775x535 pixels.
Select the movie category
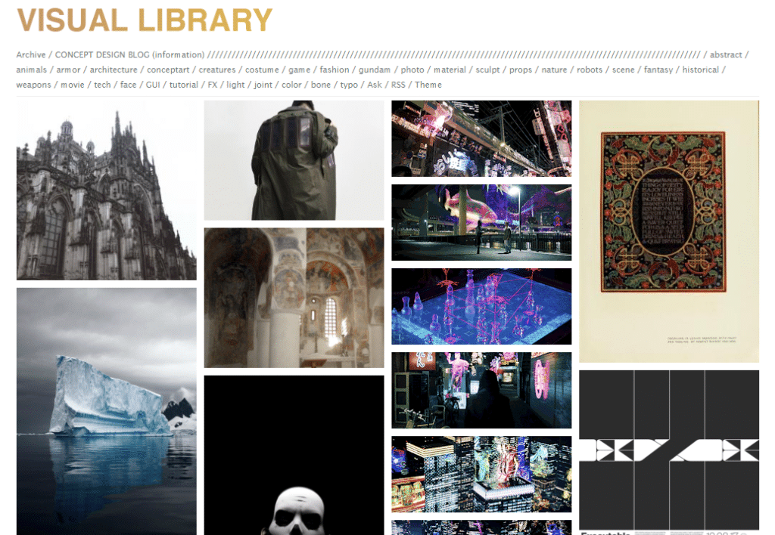point(73,85)
